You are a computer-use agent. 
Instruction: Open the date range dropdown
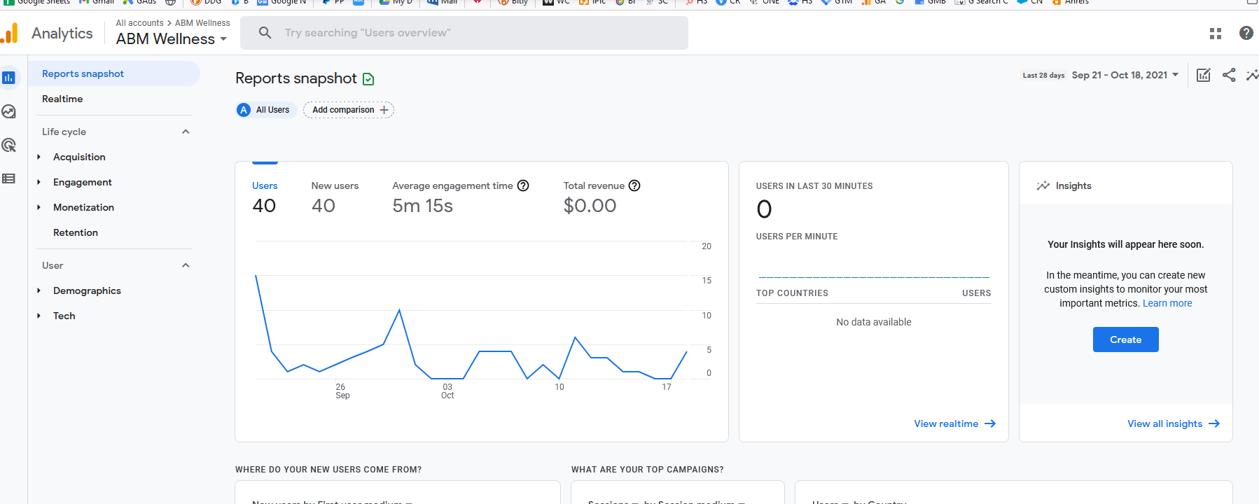click(1125, 75)
